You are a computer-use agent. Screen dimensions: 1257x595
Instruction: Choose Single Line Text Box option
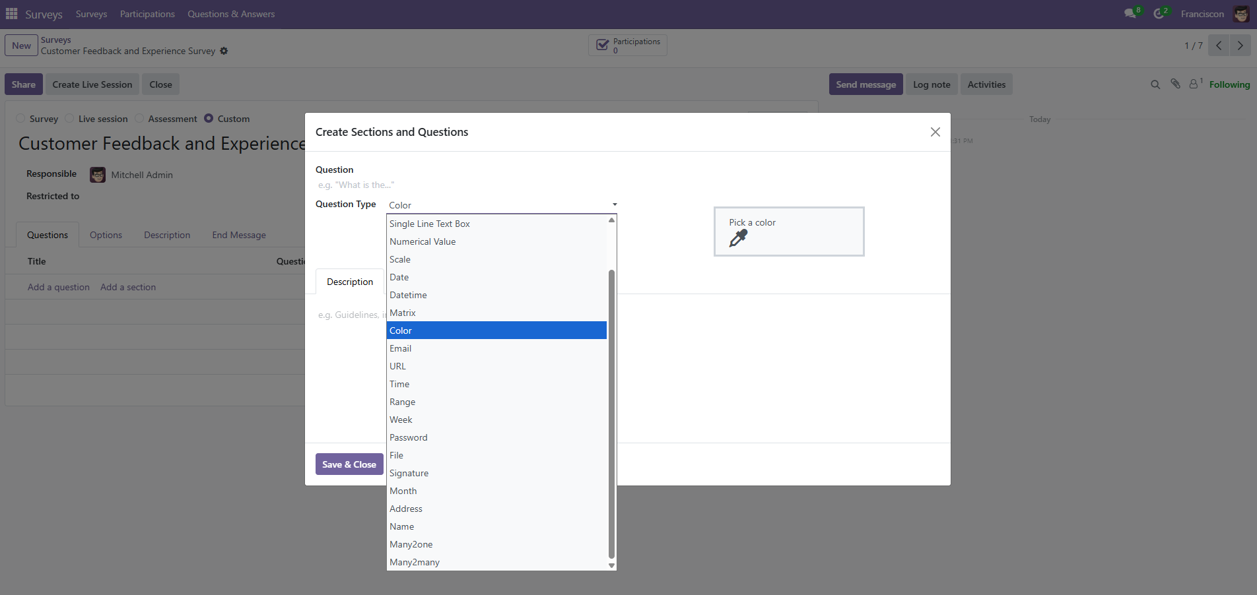click(496, 224)
